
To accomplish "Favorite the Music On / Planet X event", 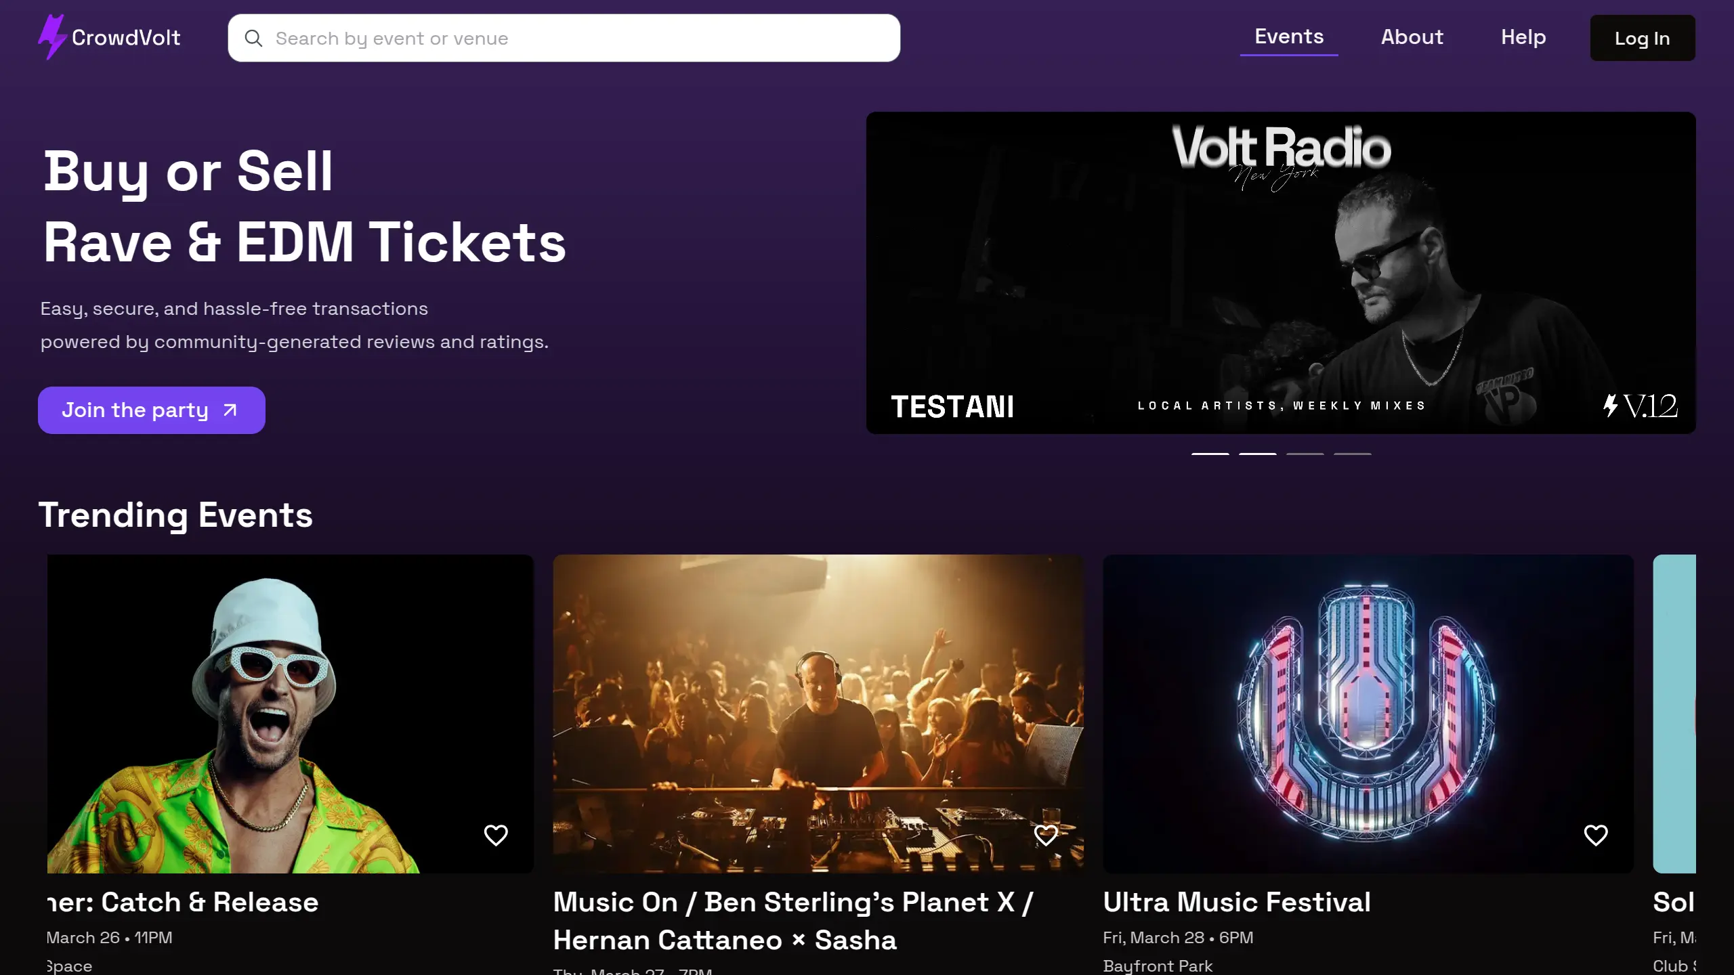I will pyautogui.click(x=1046, y=835).
